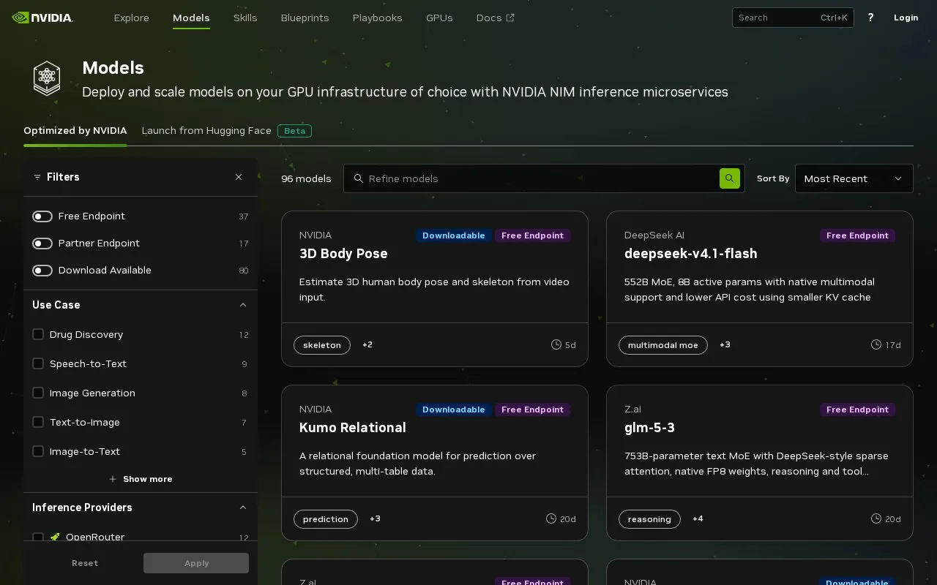Screen dimensions: 937x585
Task: Collapse the Use Case section
Action: [x=243, y=305]
